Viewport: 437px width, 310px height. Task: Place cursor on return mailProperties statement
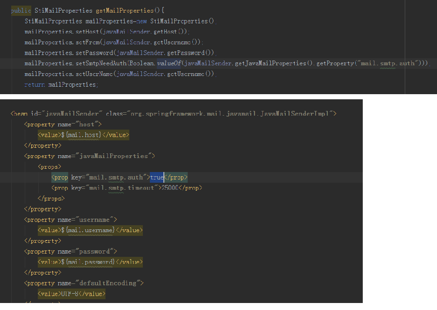(60, 84)
